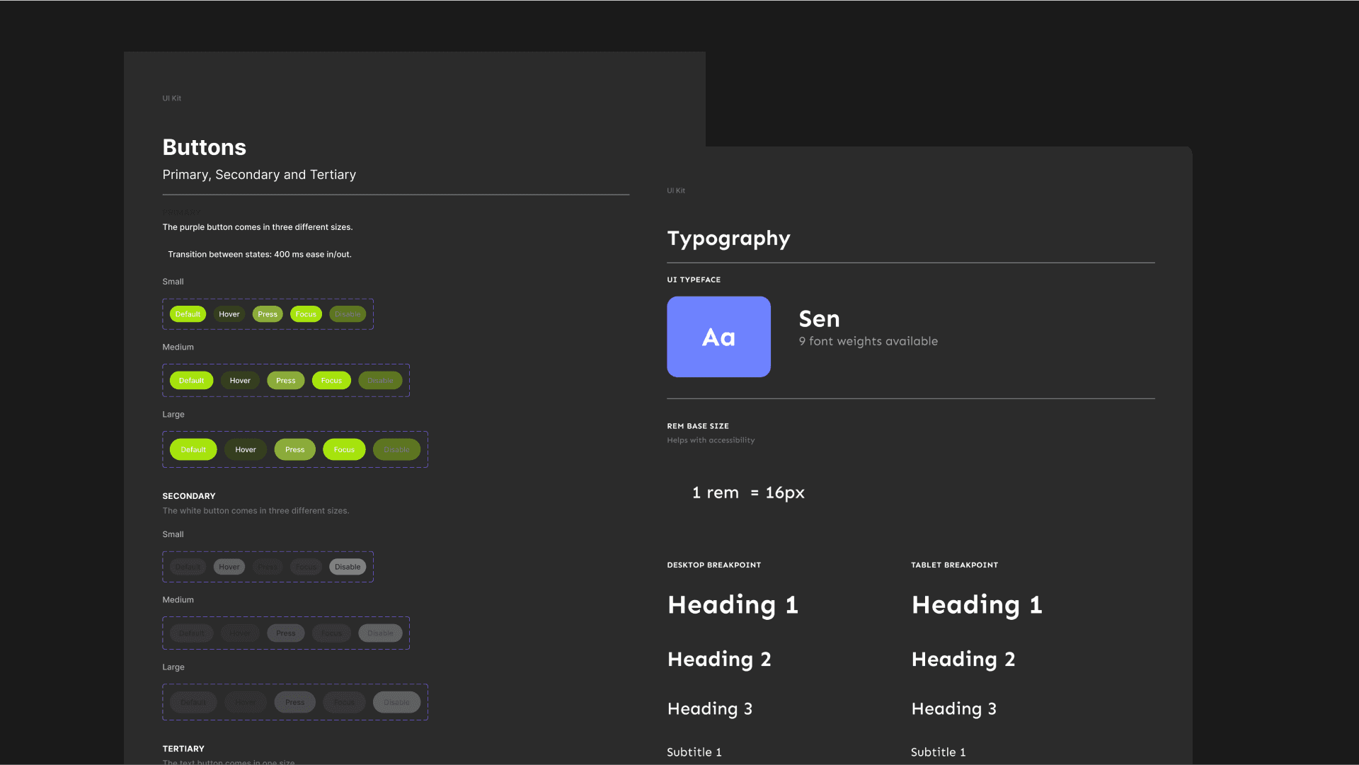Viewport: 1359px width, 765px height.
Task: Click the green Default button under Small
Action: pos(188,314)
